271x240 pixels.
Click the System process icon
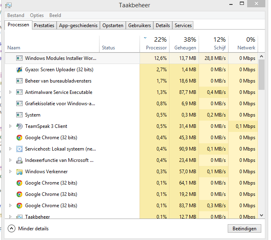pos(19,115)
